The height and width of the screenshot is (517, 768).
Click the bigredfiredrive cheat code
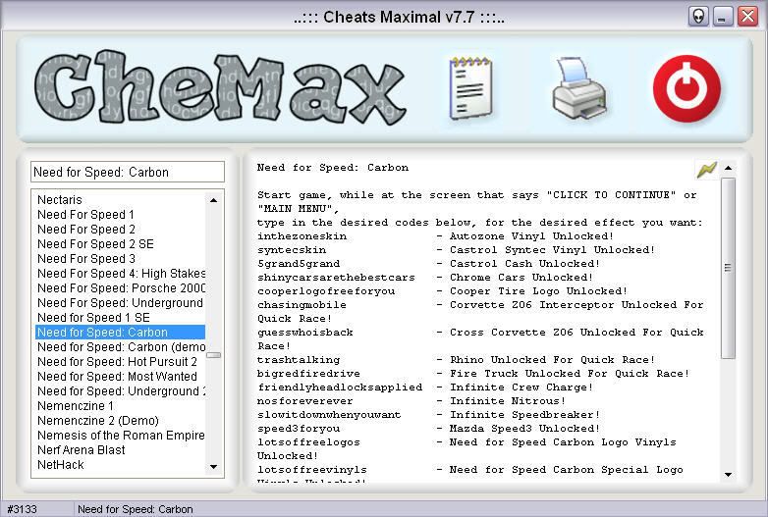pos(308,373)
